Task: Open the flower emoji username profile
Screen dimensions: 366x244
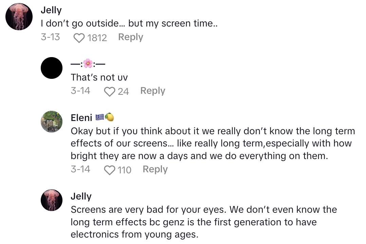Action: pyautogui.click(x=88, y=64)
